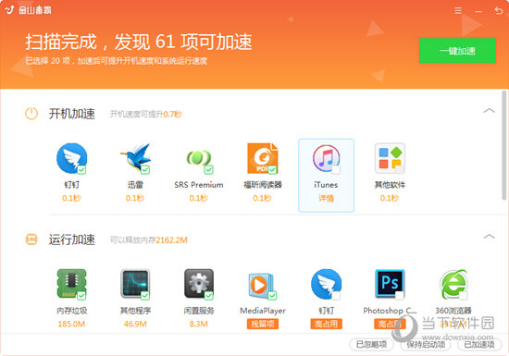Click the 运行加速 chip icon
This screenshot has width=509, height=356.
click(31, 239)
